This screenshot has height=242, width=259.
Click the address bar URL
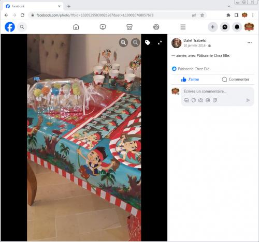[95, 15]
